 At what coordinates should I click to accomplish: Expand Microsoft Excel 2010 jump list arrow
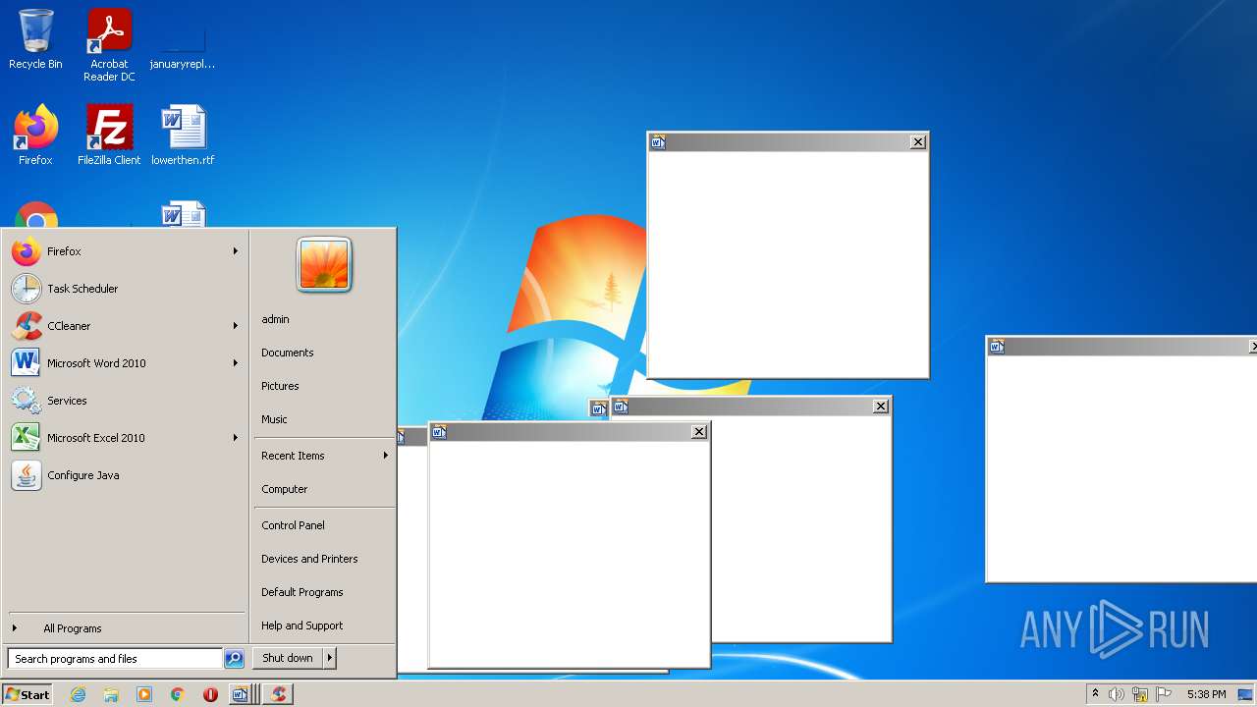[x=236, y=438]
